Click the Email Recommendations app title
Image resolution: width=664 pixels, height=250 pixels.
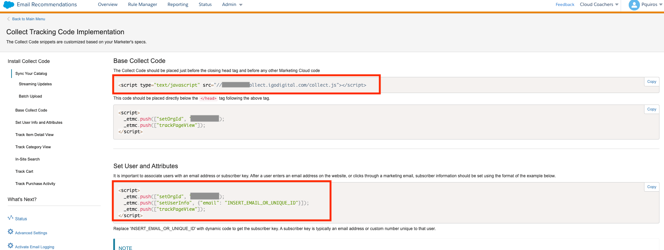(x=47, y=5)
